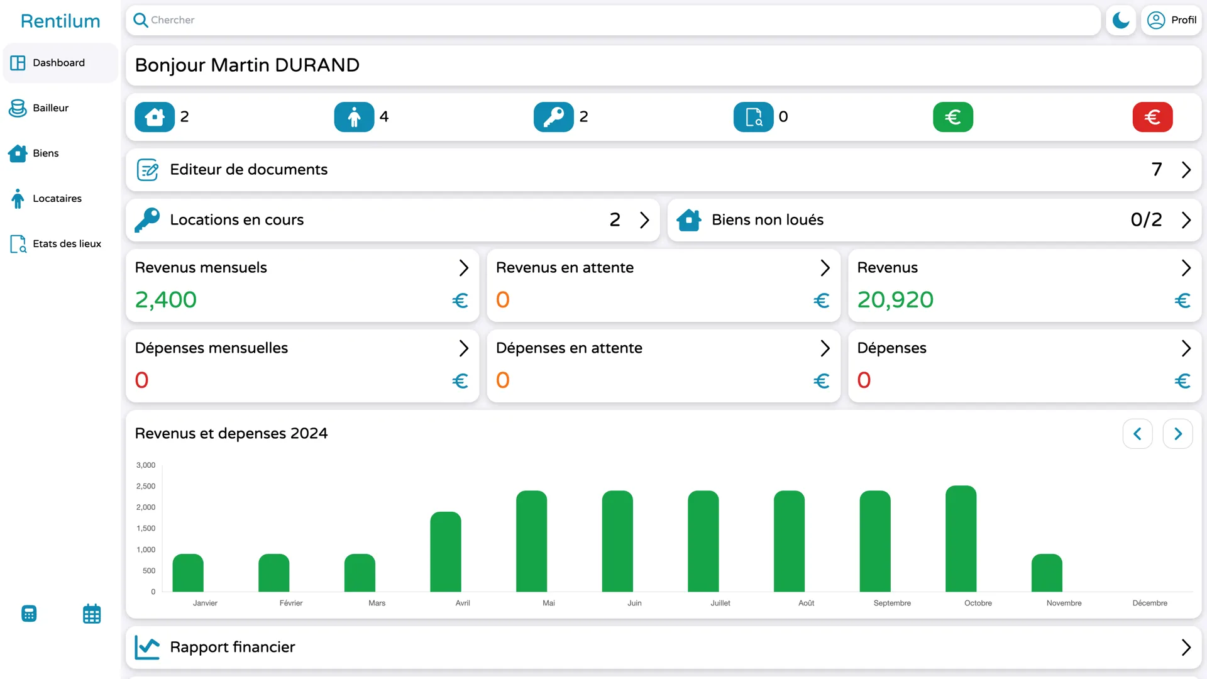Viewport: 1207px width, 679px height.
Task: Click the search magnifier icon
Action: coord(141,20)
